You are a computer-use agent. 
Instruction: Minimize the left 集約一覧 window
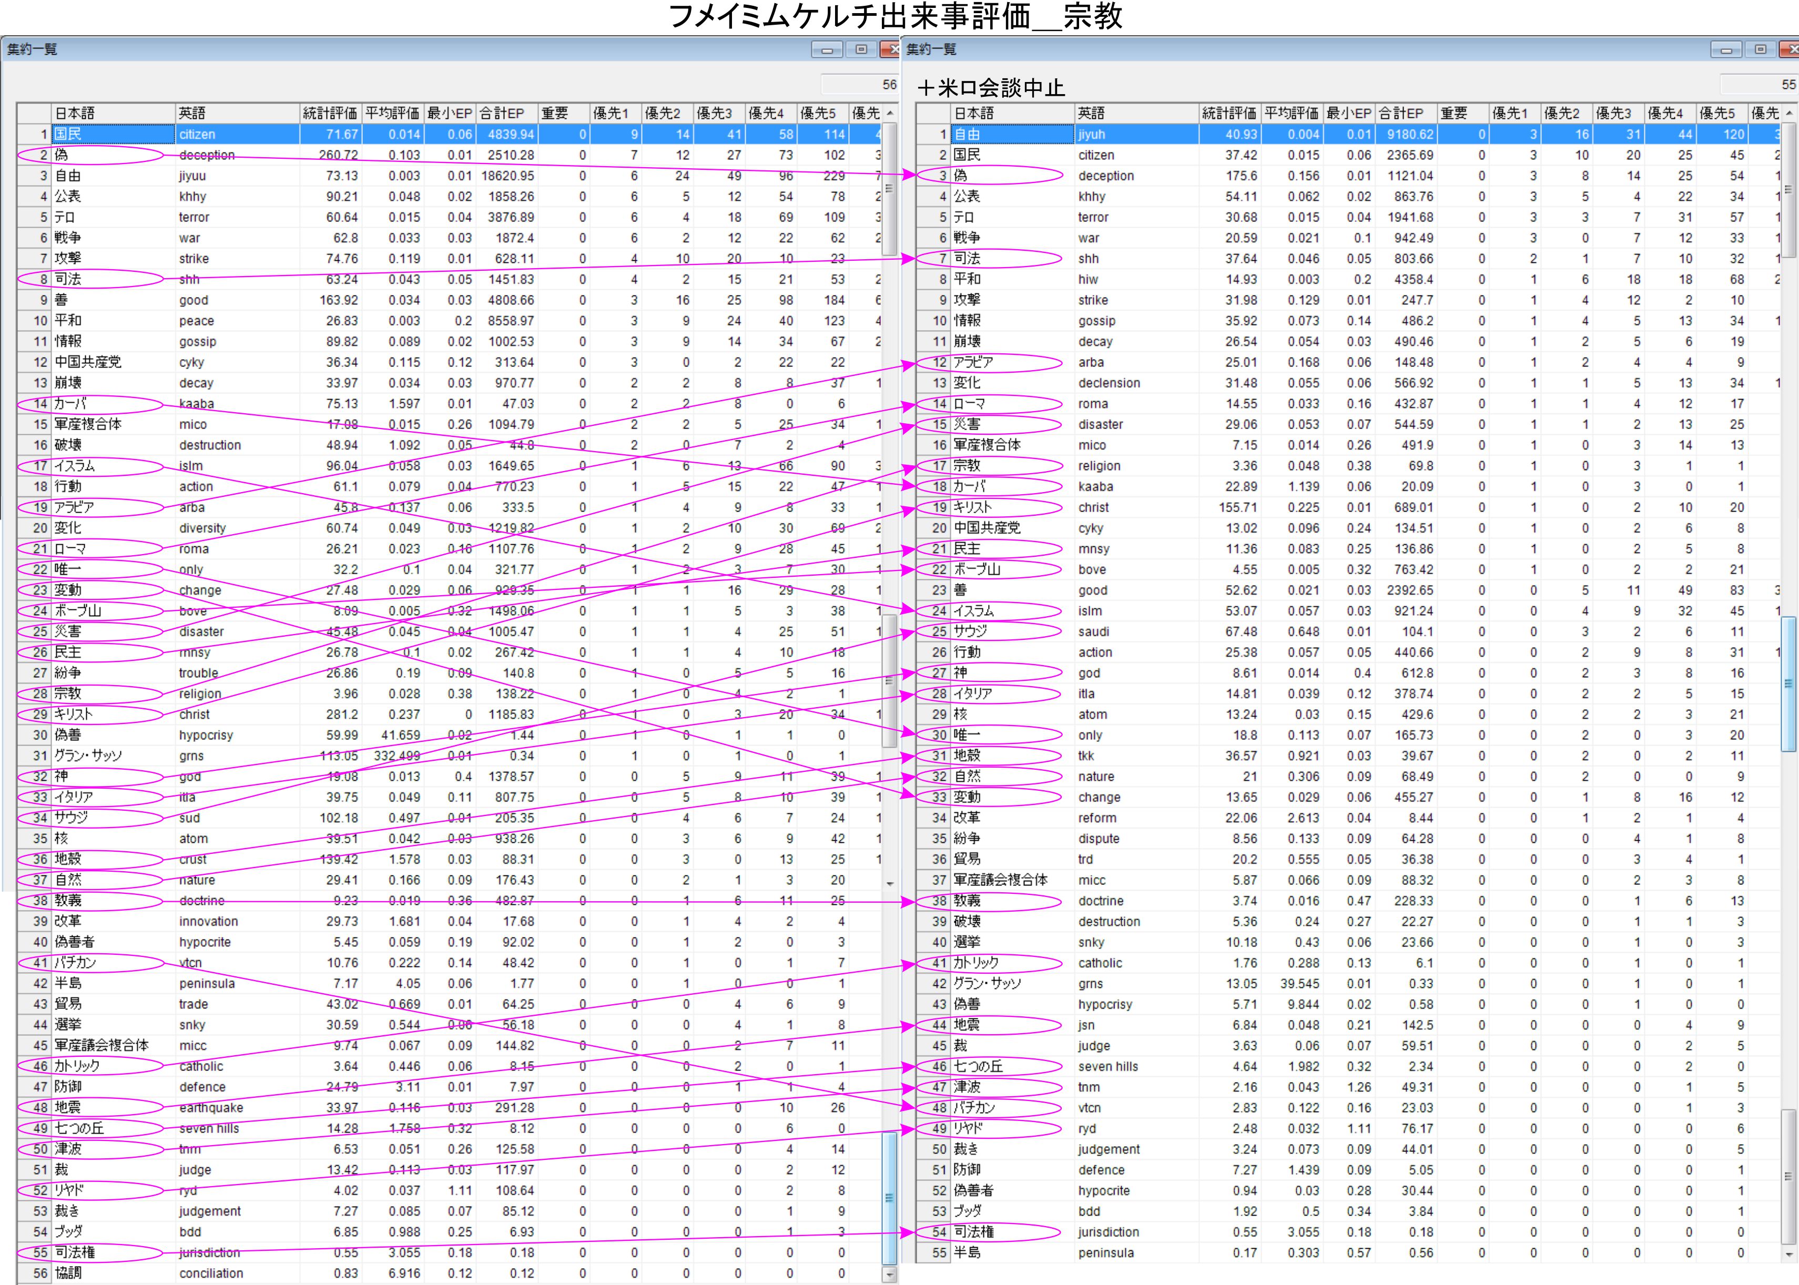tap(827, 50)
